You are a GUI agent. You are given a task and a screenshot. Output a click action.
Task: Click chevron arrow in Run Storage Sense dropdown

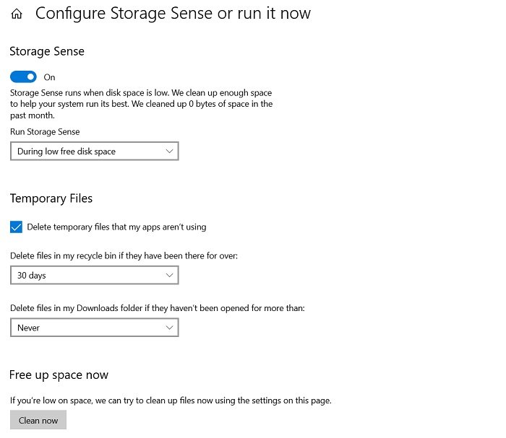[169, 151]
